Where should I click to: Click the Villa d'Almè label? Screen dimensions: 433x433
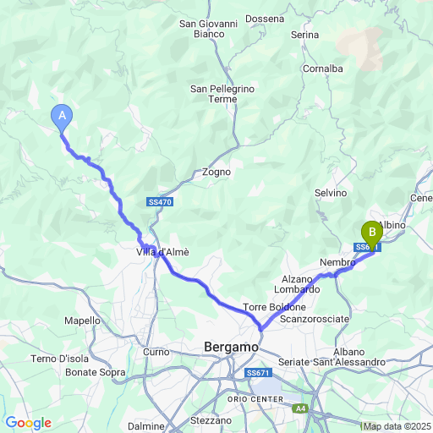[162, 252]
